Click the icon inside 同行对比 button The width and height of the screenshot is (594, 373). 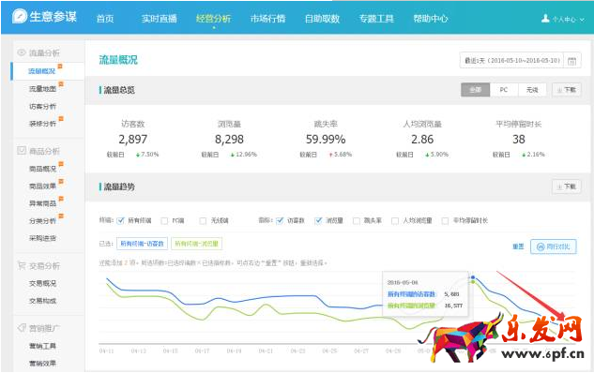(541, 246)
